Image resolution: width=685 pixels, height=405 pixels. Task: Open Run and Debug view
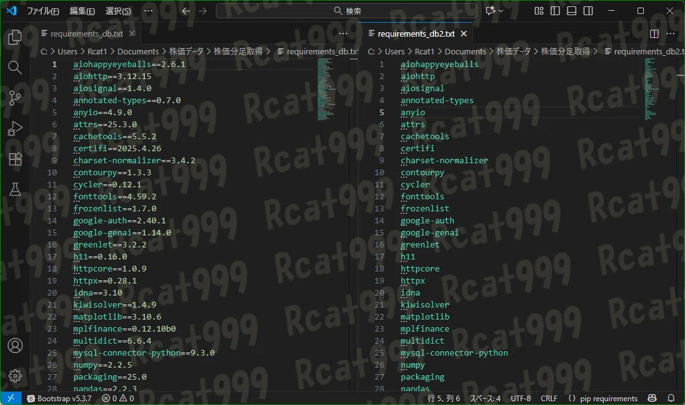coord(15,128)
